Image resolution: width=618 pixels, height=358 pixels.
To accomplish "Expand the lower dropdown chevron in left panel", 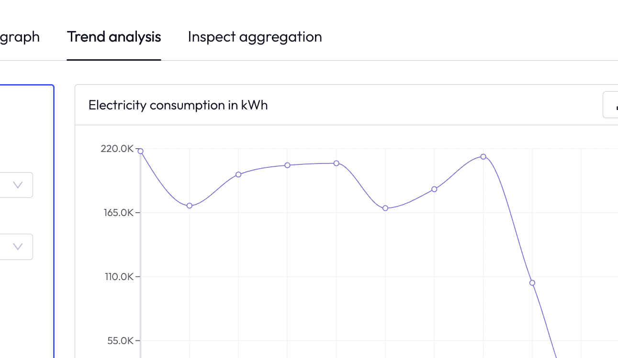I will point(18,247).
